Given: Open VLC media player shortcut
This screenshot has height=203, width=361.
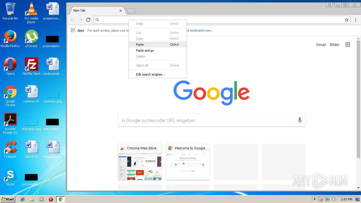Looking at the screenshot, I should point(31,13).
